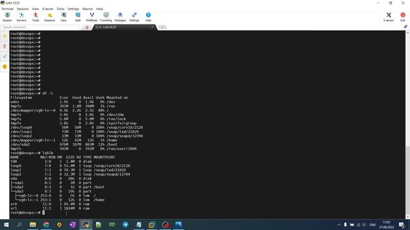Open the Macros menu
The width and height of the screenshot is (410, 230).
point(87,9)
